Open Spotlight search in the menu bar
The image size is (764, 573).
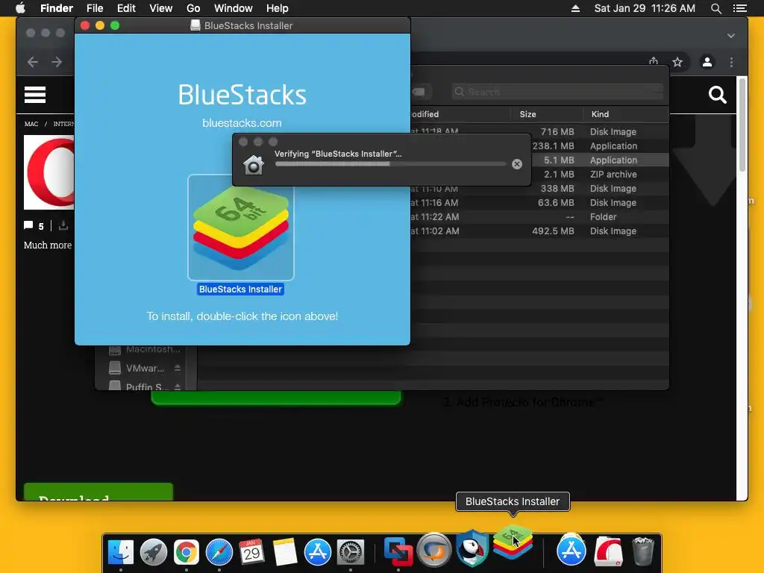[x=716, y=8]
